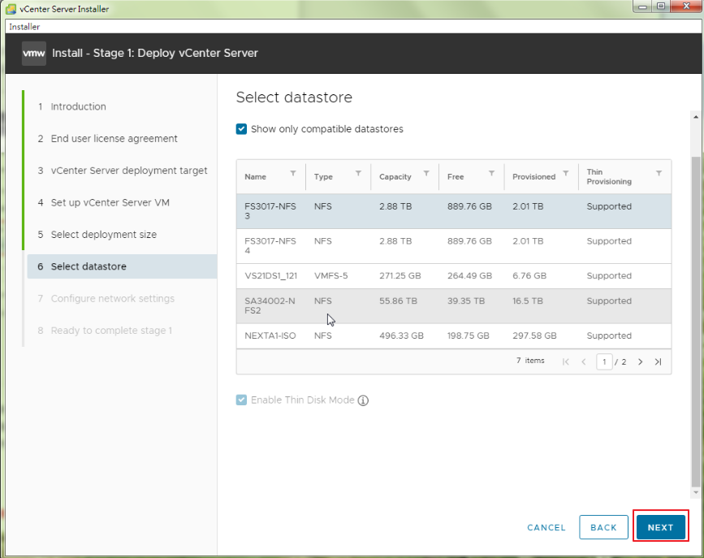
Task: Click the vmw logo in the header
Action: click(33, 54)
